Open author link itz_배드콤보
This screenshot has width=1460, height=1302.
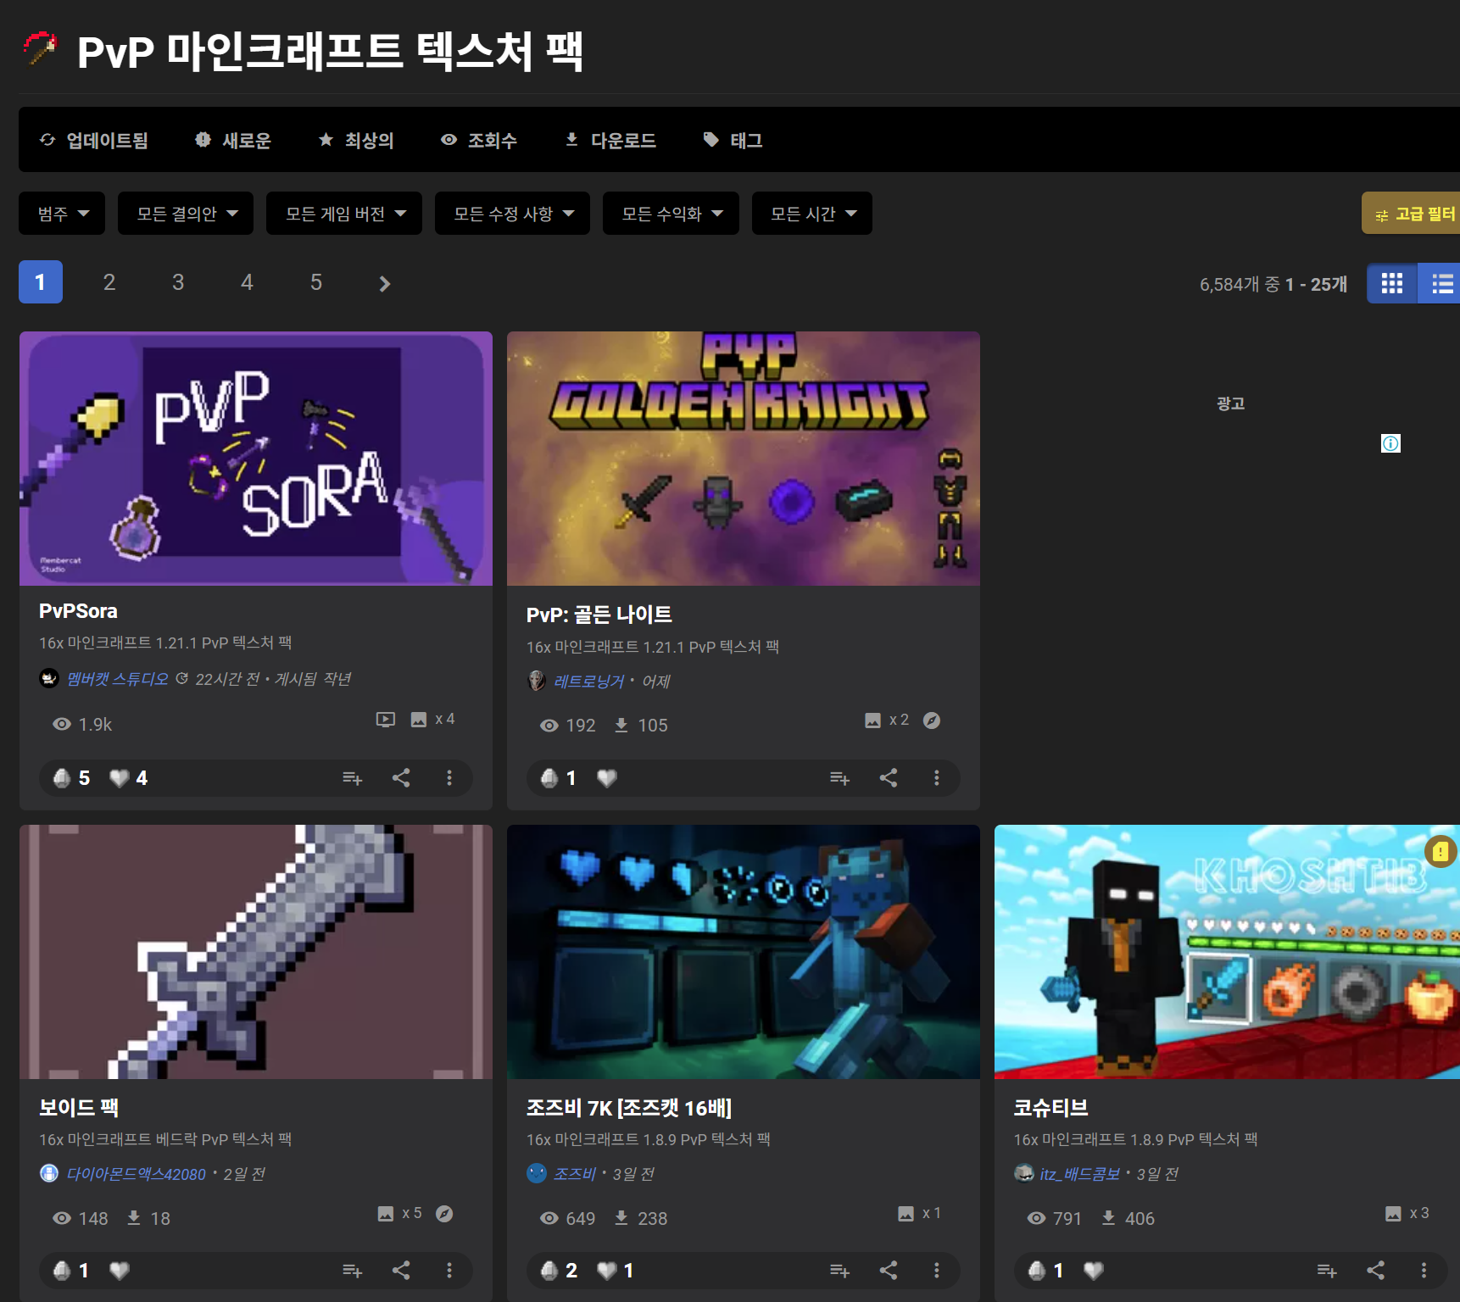[x=1080, y=1174]
